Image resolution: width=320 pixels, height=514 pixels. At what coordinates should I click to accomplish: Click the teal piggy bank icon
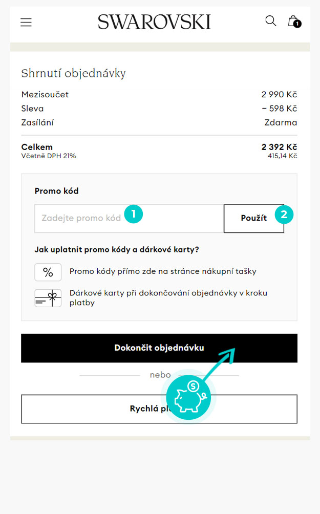coord(188,397)
